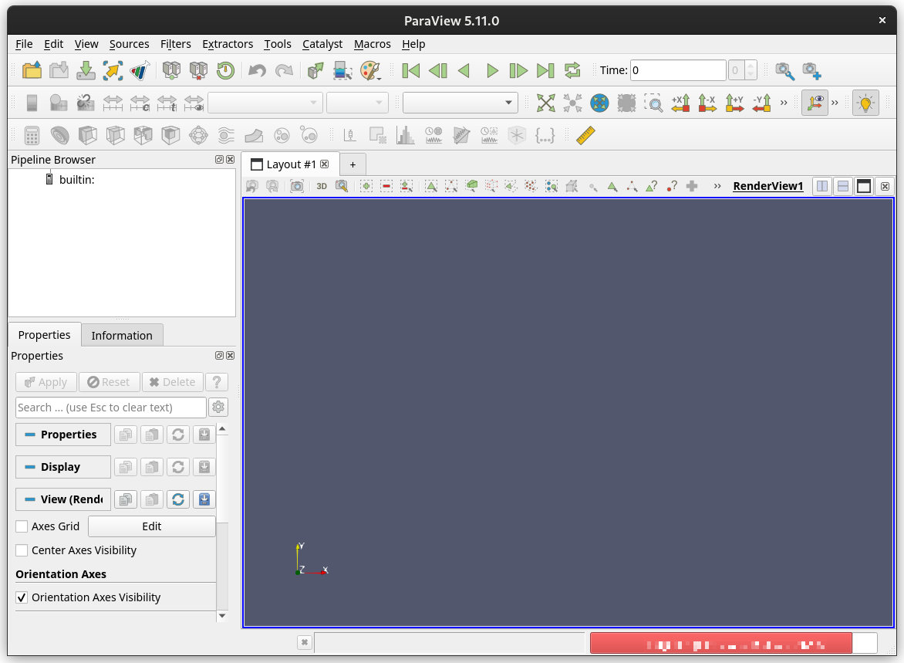Image resolution: width=904 pixels, height=663 pixels.
Task: Click the Histogram filter icon
Action: [x=405, y=136]
